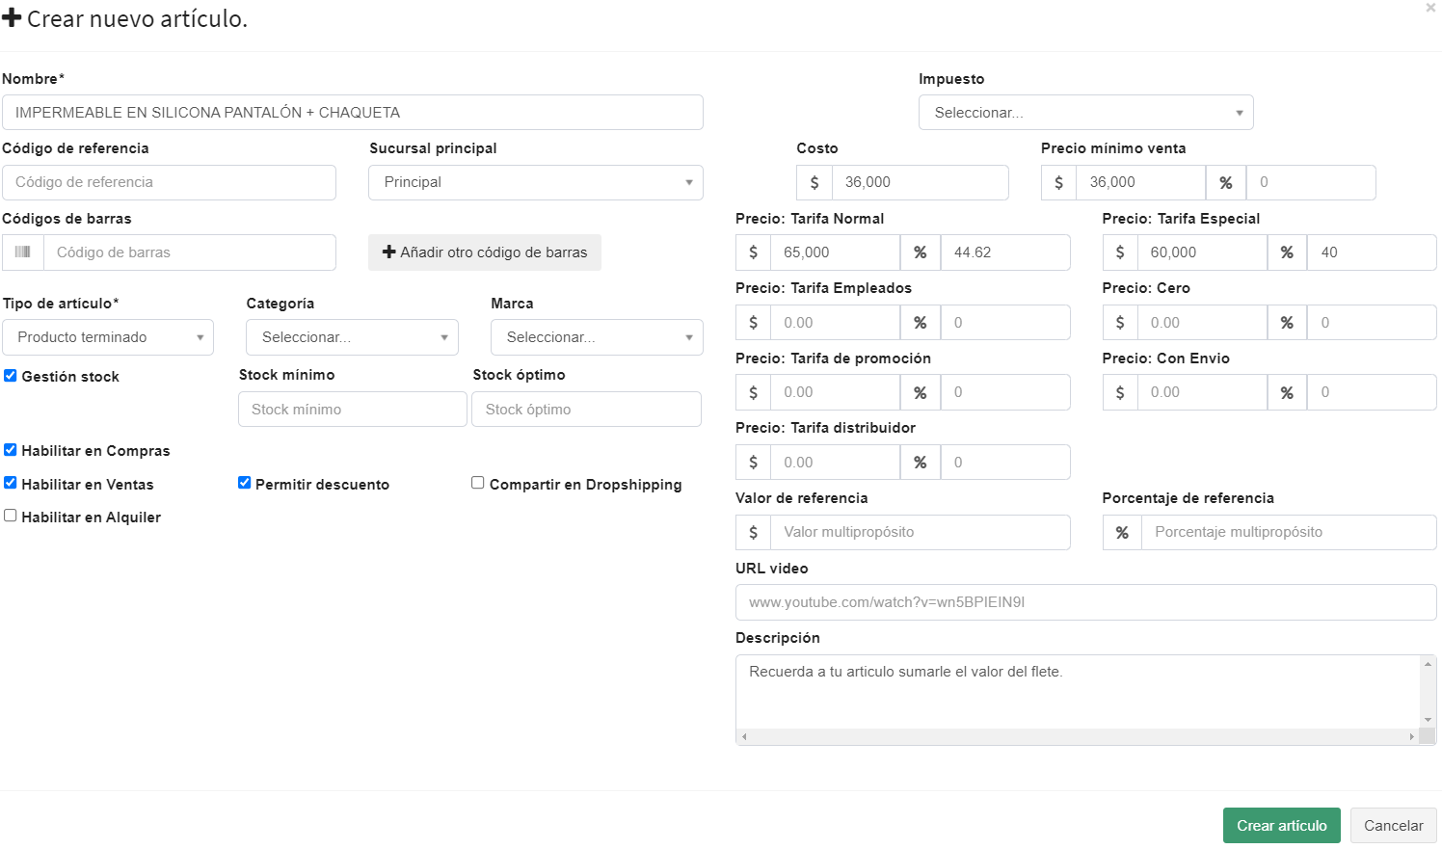Check Compartir en Dropshipping

477,483
